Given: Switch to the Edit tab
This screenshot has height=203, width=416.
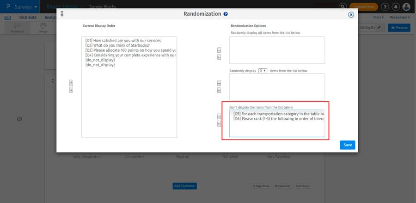Looking at the screenshot, I should (x=8, y=17).
